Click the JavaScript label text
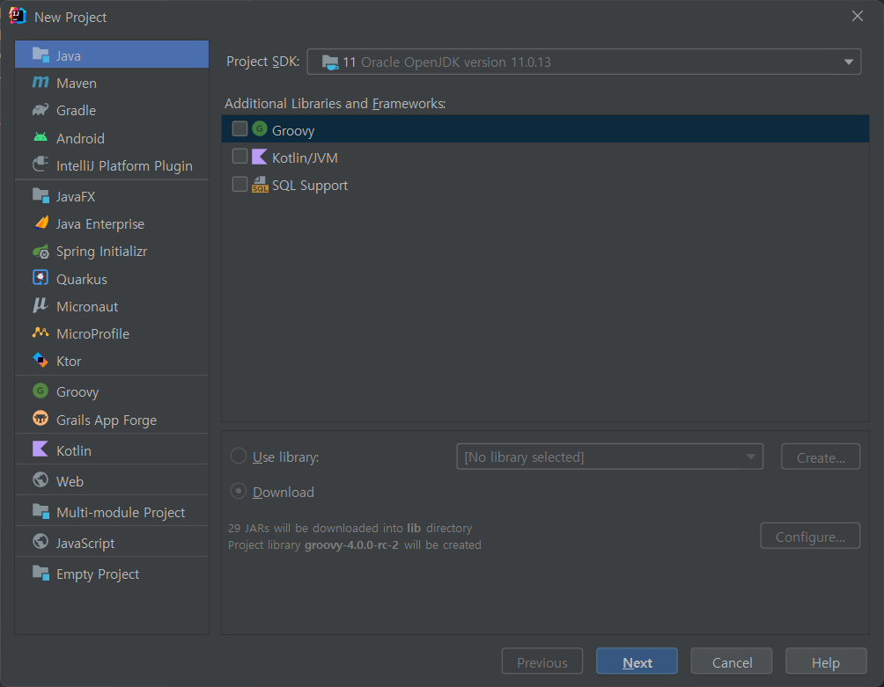This screenshot has width=884, height=687. point(85,544)
